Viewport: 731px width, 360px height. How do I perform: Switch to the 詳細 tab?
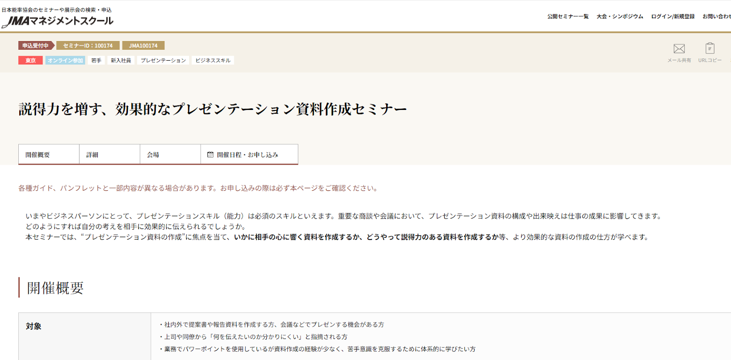110,155
